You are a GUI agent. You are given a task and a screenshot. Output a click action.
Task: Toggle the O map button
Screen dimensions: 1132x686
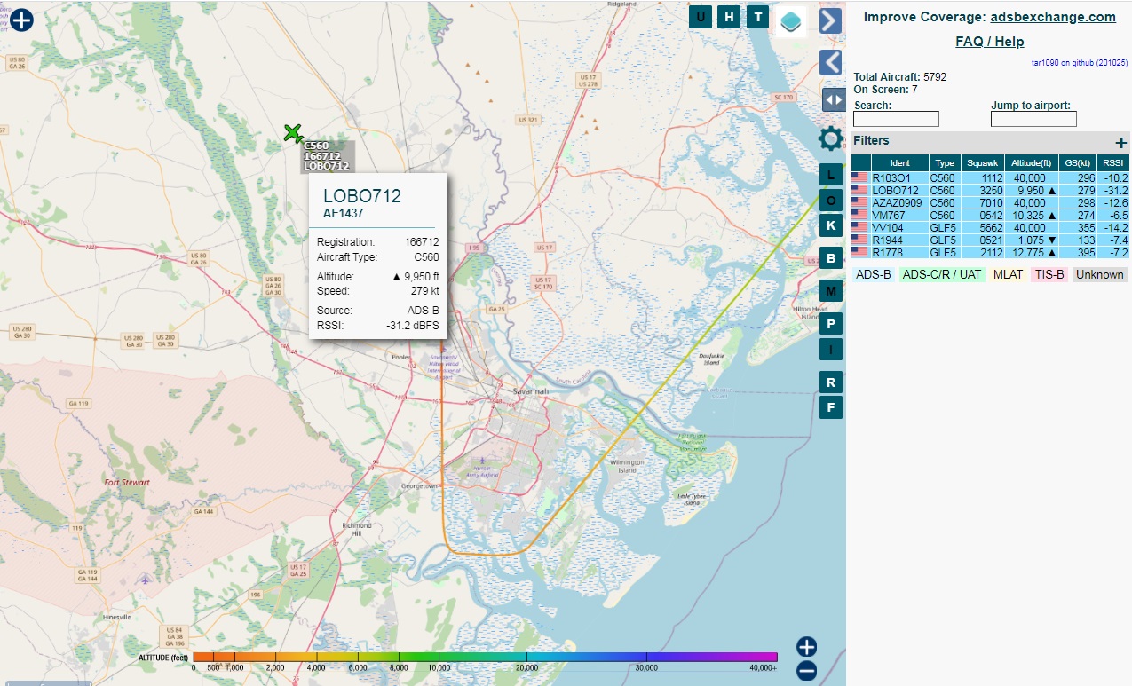pos(831,201)
